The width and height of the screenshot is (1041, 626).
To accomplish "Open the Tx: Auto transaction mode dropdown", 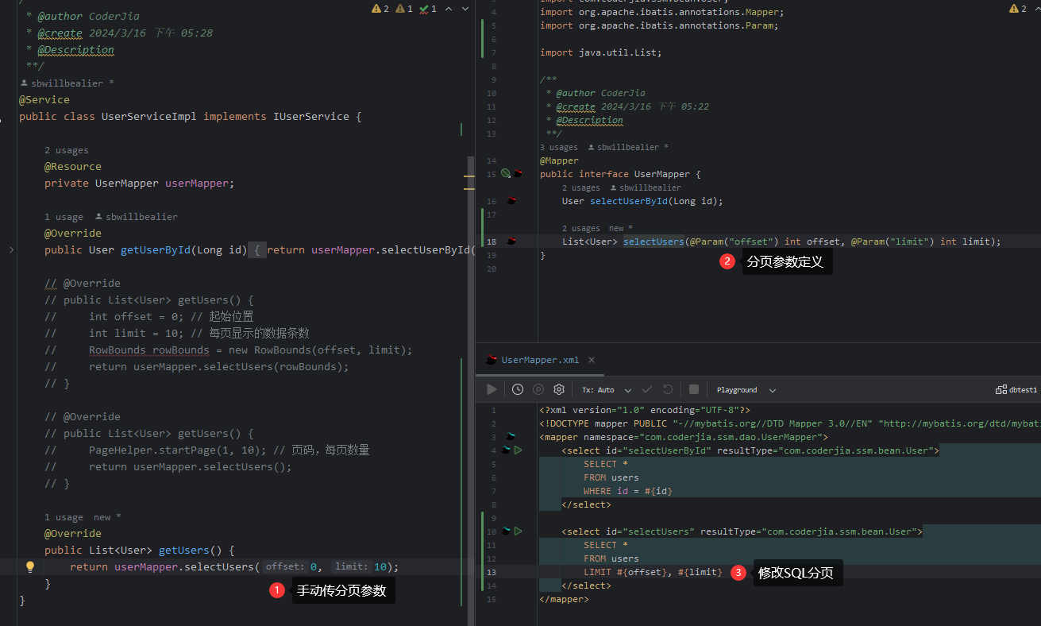I will [x=607, y=390].
